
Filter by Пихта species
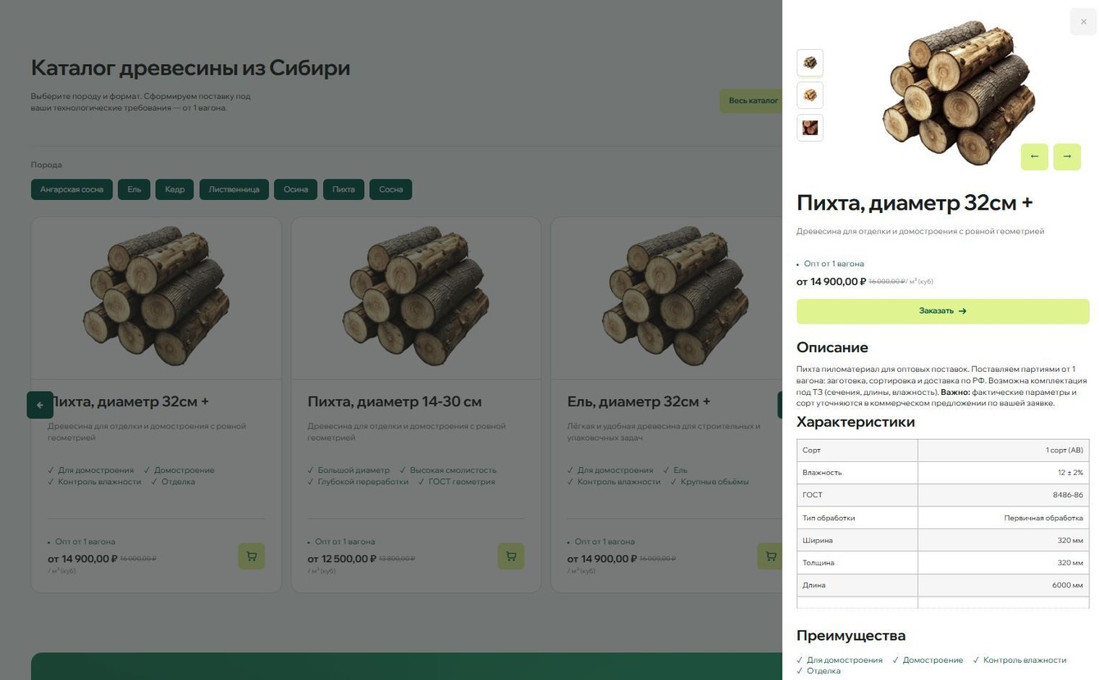[344, 189]
